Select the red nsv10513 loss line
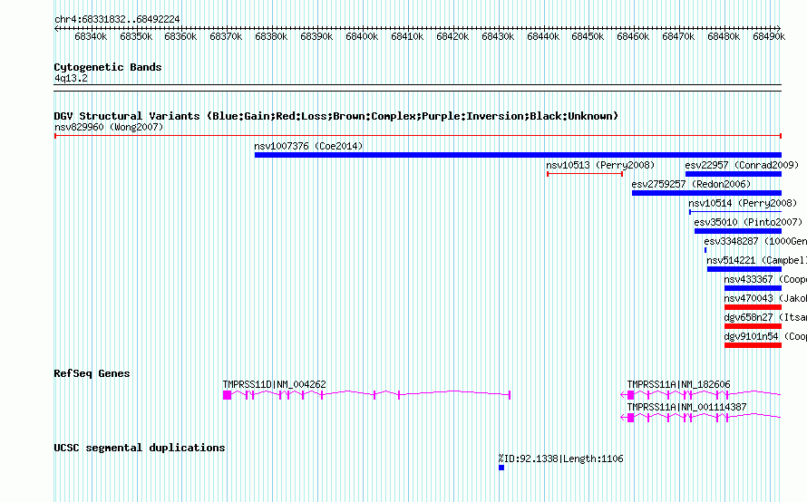Image resolution: width=807 pixels, height=502 pixels. pyautogui.click(x=585, y=174)
